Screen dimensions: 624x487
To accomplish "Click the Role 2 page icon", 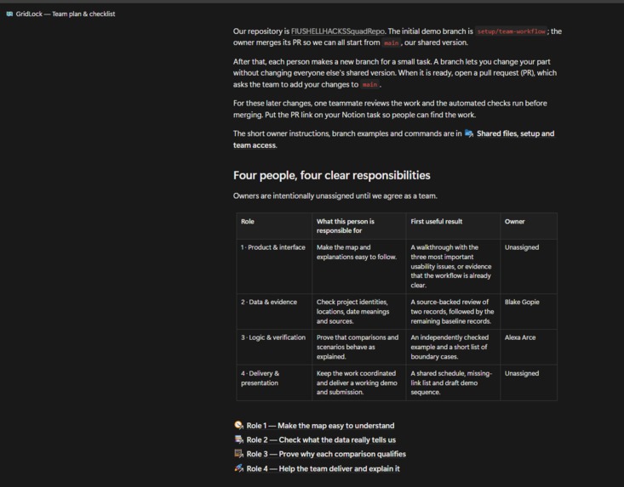I will point(238,439).
